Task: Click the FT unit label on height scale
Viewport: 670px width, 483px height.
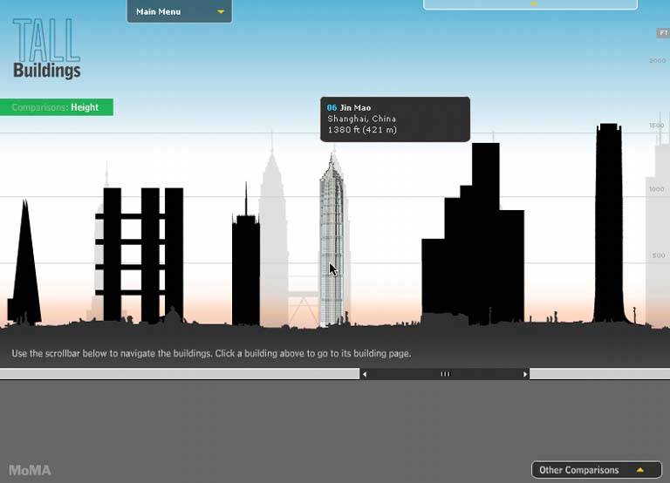Action: tap(662, 33)
